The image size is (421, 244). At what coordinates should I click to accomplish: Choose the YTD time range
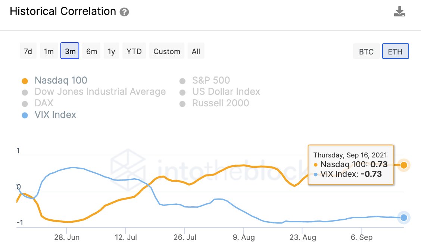(134, 51)
